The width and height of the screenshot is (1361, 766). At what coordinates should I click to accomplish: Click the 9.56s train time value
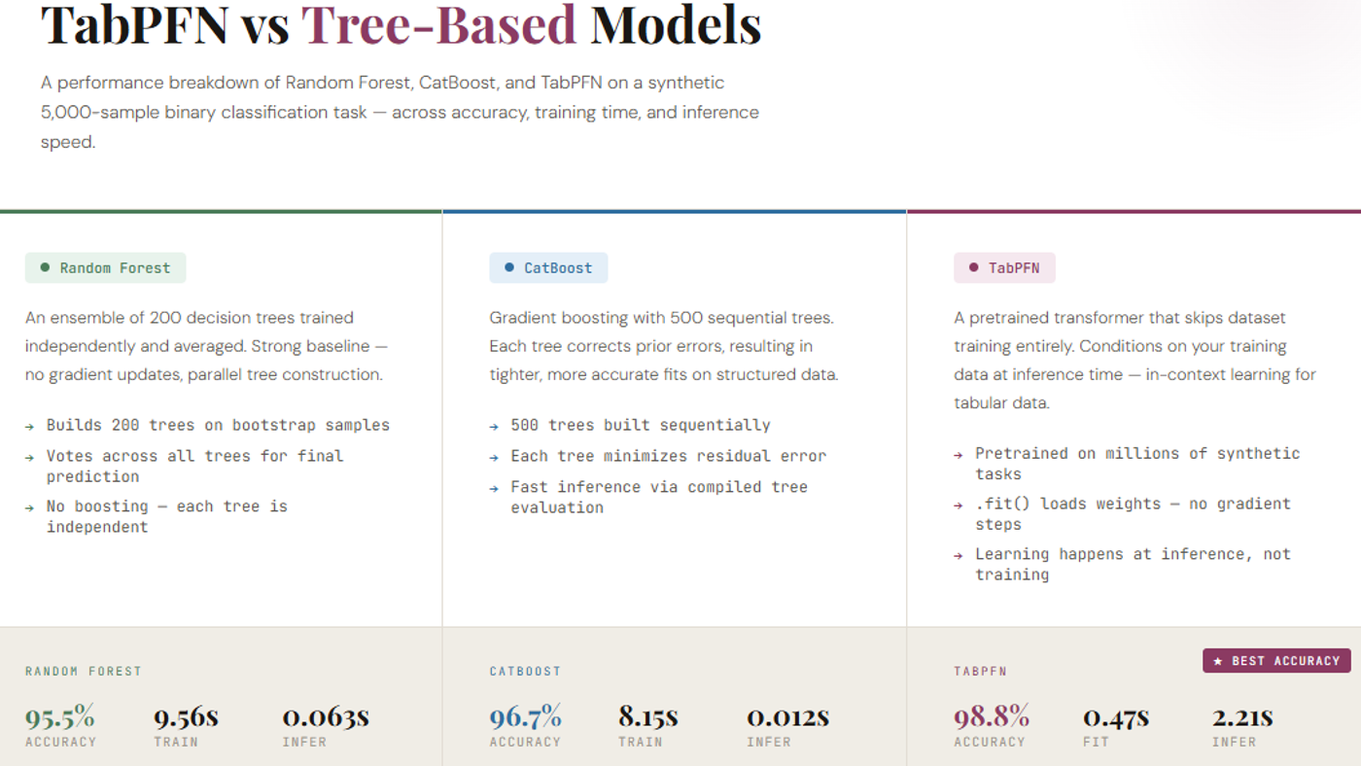click(x=186, y=717)
